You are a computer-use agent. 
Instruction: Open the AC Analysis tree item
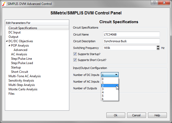click(x=19, y=54)
